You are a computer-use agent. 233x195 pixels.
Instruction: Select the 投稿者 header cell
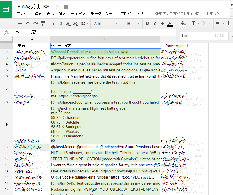(32, 46)
